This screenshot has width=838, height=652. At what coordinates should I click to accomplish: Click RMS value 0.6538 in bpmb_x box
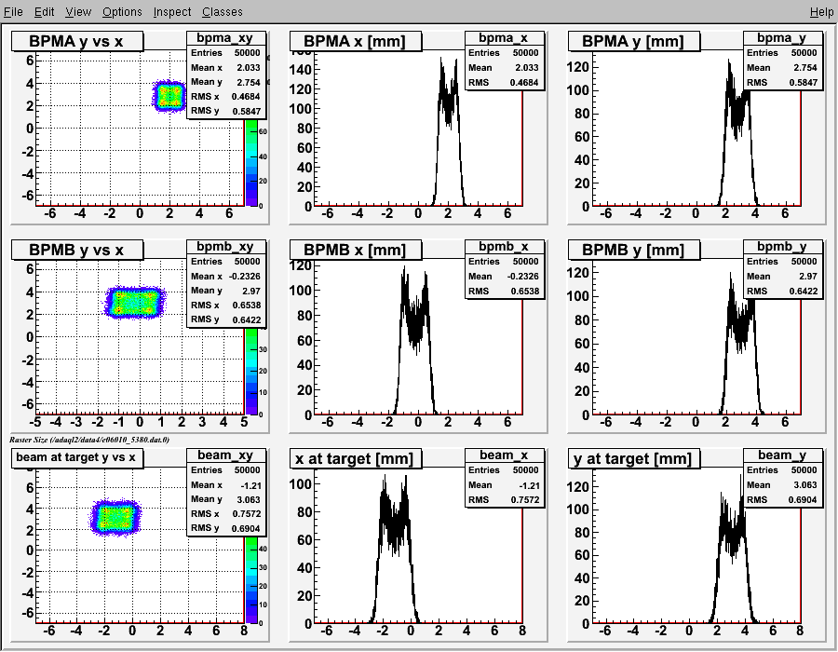point(524,292)
